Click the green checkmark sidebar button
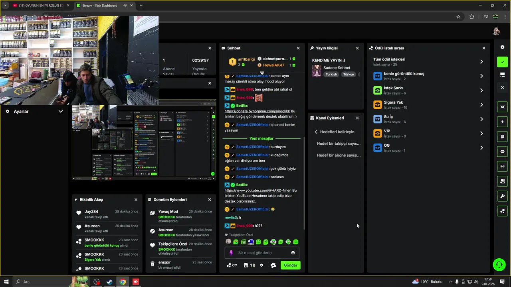511x287 pixels. tap(502, 62)
